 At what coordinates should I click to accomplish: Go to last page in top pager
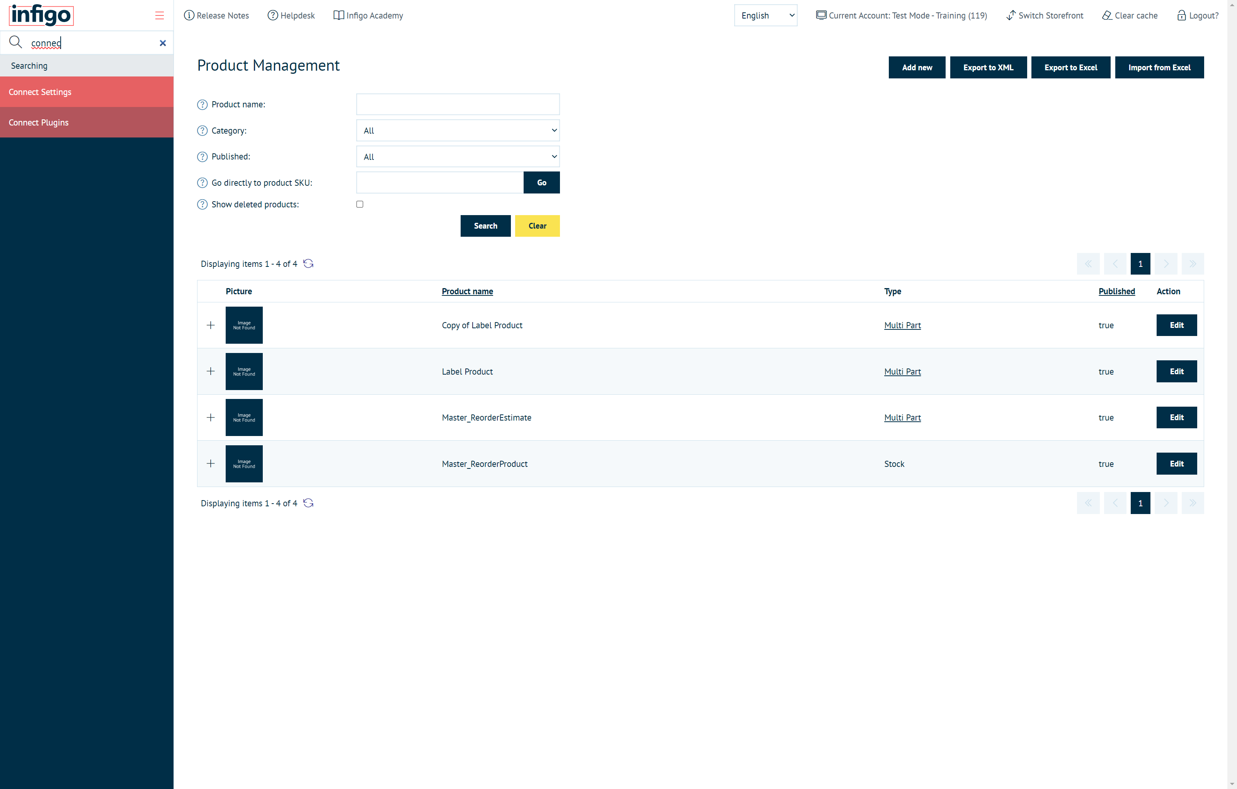(1193, 264)
